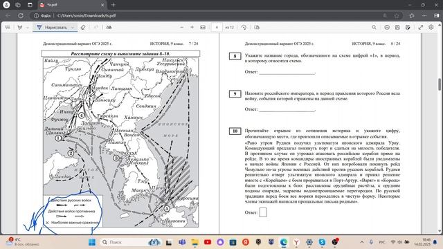Viewport: 443px width, 249px height.
Task: Zoom in on the PDF page
Action: click(x=192, y=28)
